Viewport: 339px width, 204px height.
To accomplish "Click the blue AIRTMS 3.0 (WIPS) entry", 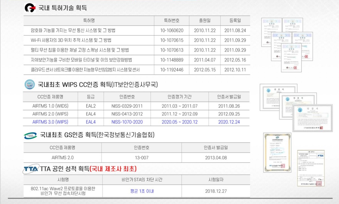I will tap(50, 122).
